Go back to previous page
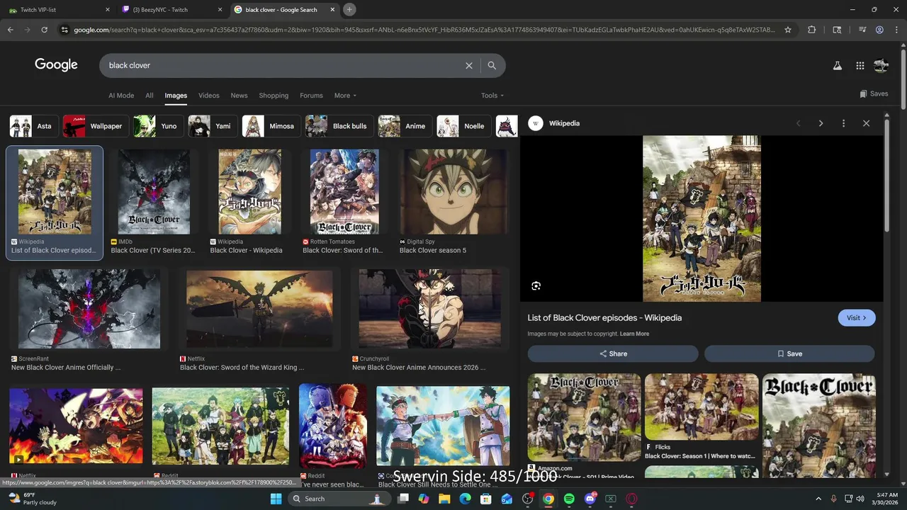The width and height of the screenshot is (907, 510). 11,30
